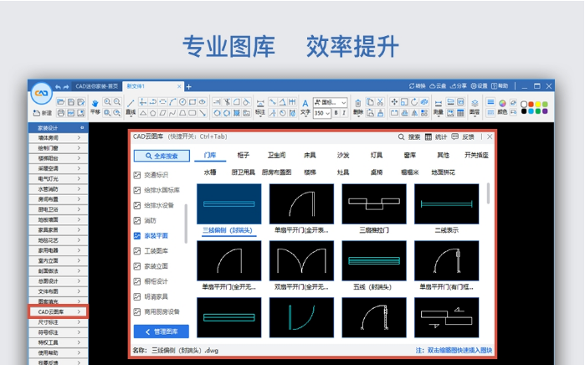Image resolution: width=585 pixels, height=365 pixels.
Task: Expand the 电气灯光 sidebar item
Action: tap(59, 179)
